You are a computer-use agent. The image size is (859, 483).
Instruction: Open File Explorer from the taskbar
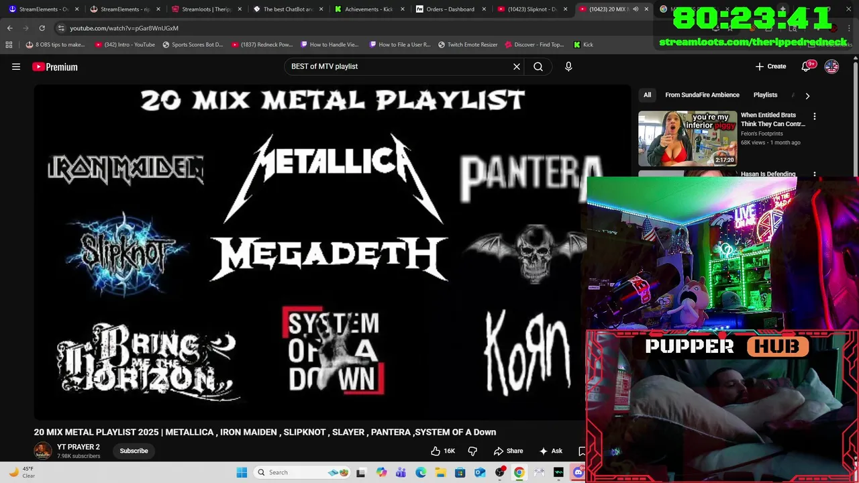pyautogui.click(x=440, y=472)
